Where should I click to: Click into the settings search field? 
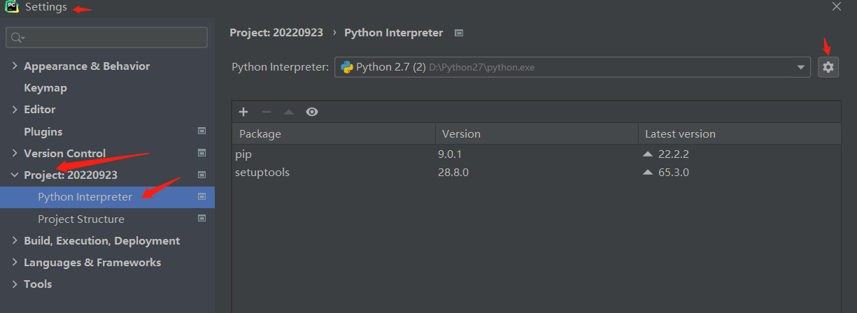[106, 37]
